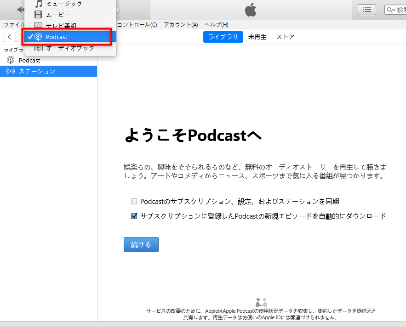Choose テレビ番組 from the media list

click(x=70, y=25)
